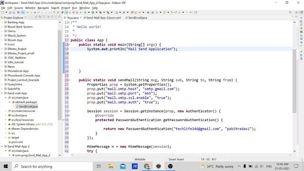Collapse the Send-mail-App project node
Viewport: 304px width, 171px height.
click(2, 93)
